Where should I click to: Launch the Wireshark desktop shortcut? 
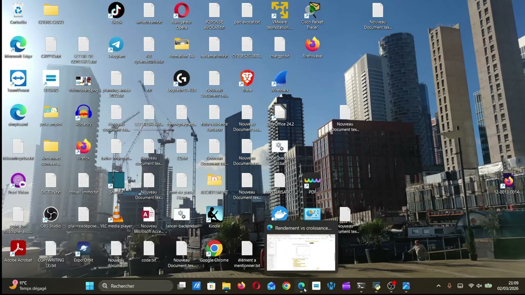tap(280, 81)
